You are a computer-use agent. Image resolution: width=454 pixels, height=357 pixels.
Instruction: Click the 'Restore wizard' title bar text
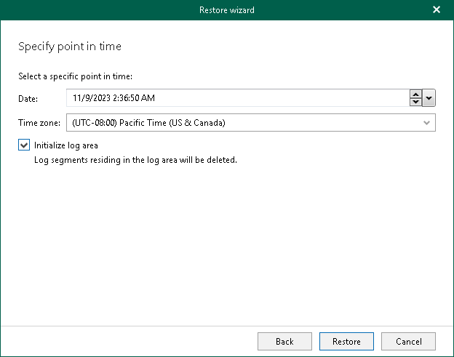click(x=227, y=9)
